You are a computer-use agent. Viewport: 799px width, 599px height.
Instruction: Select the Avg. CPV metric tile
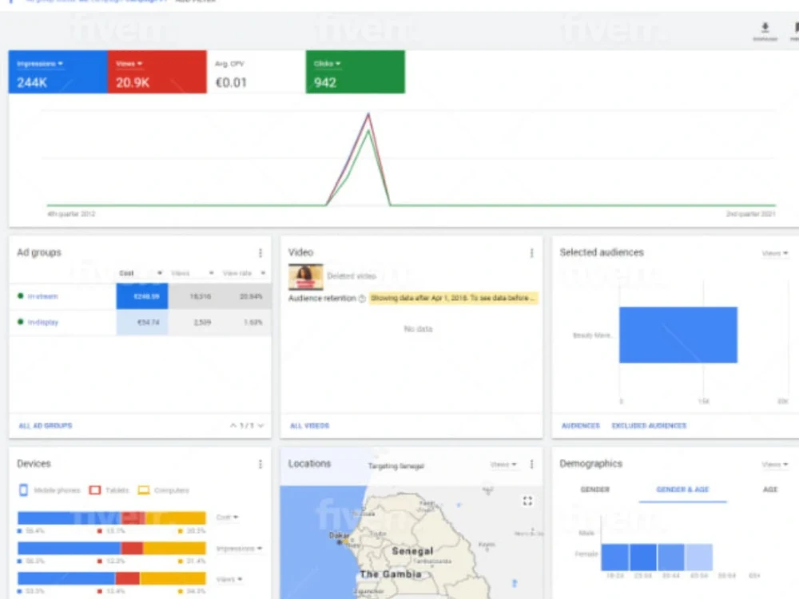tap(256, 72)
